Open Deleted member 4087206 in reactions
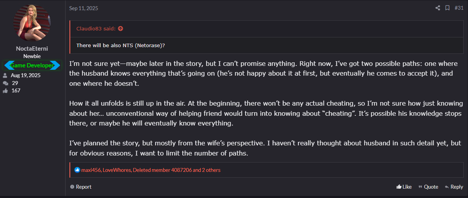This screenshot has width=468, height=198. [x=162, y=170]
